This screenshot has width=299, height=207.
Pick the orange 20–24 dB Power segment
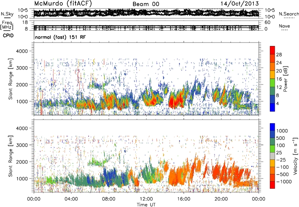point(272,67)
